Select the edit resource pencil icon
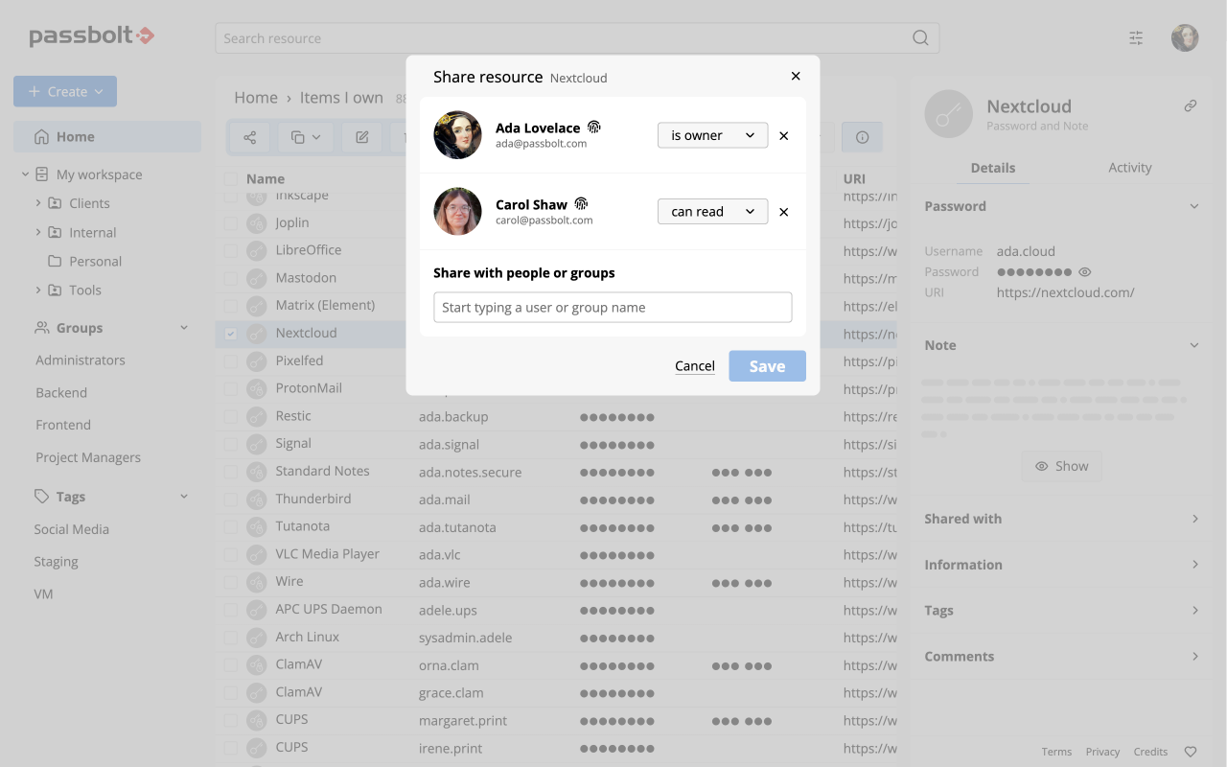Viewport: 1227px width, 767px height. point(361,137)
